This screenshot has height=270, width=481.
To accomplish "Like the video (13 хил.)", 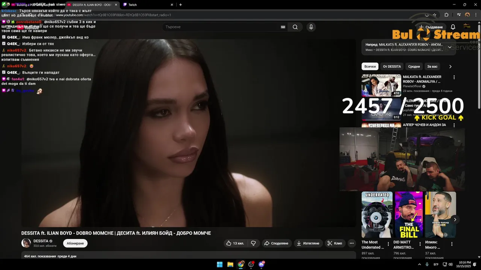I will click(x=235, y=243).
